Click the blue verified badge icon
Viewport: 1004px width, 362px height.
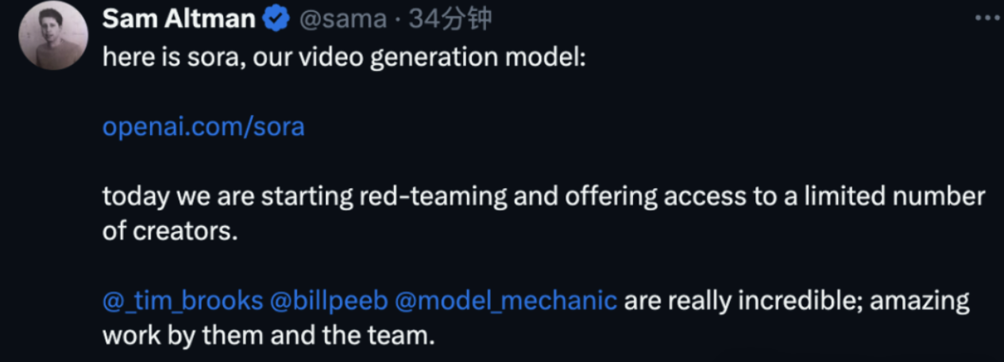276,20
